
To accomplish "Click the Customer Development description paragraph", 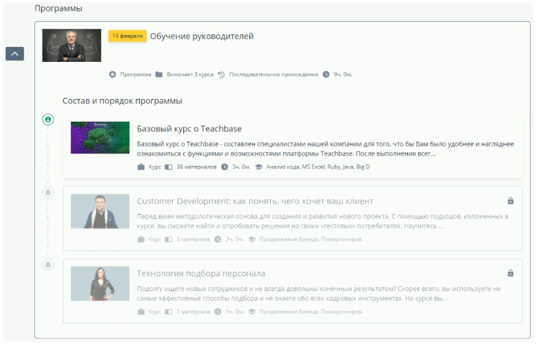I will click(x=322, y=221).
